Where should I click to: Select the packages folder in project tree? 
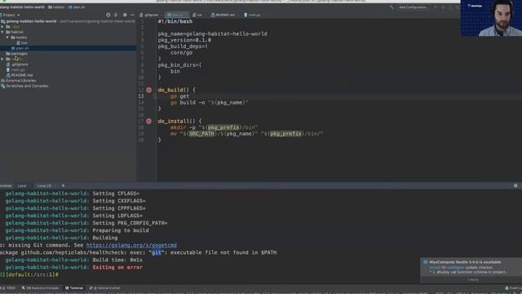(16, 54)
